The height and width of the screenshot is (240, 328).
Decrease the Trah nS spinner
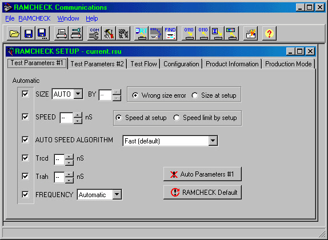(x=69, y=180)
